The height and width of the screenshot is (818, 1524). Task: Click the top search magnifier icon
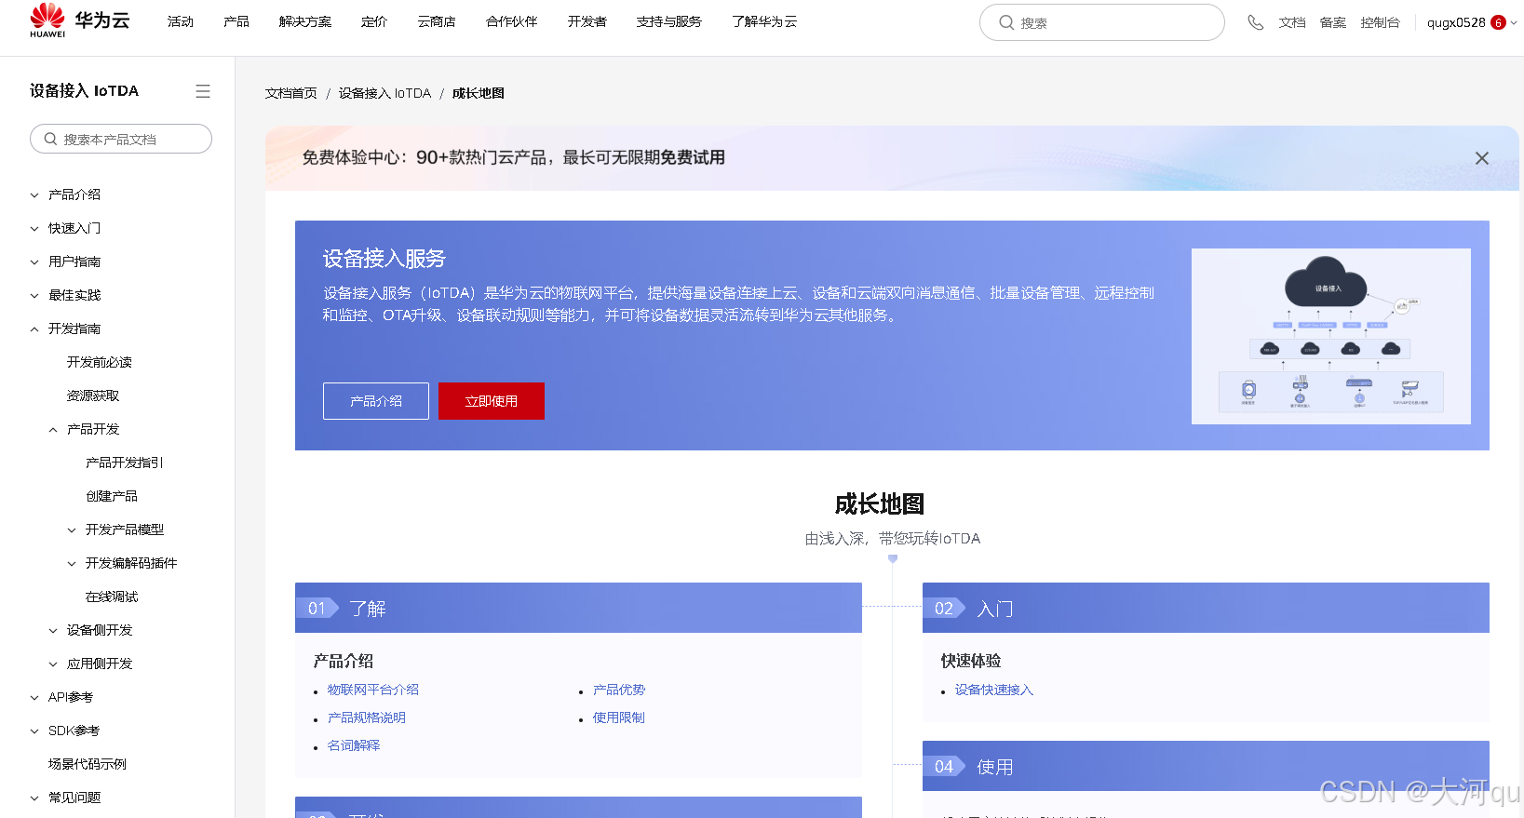click(1006, 22)
